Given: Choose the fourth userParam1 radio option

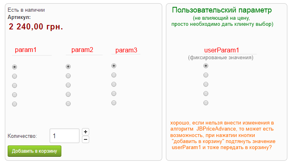Looking at the screenshot, I should tap(206, 93).
